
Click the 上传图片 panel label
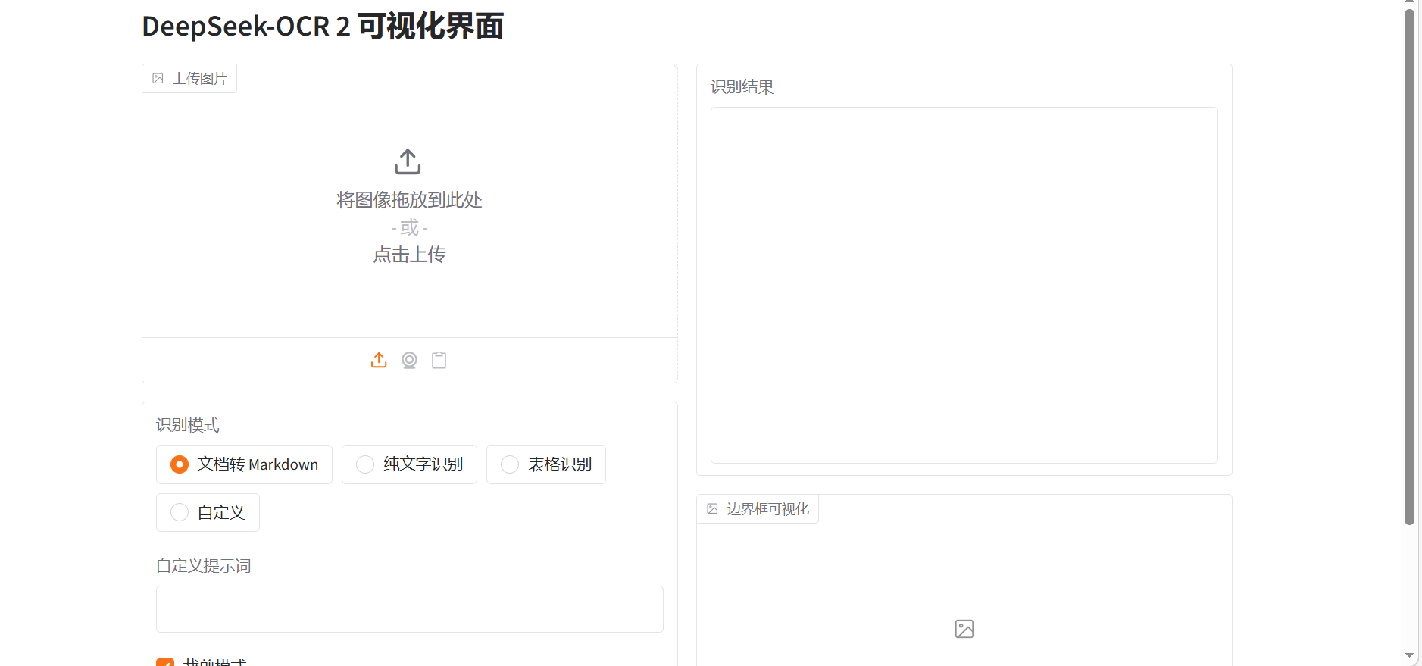point(200,79)
